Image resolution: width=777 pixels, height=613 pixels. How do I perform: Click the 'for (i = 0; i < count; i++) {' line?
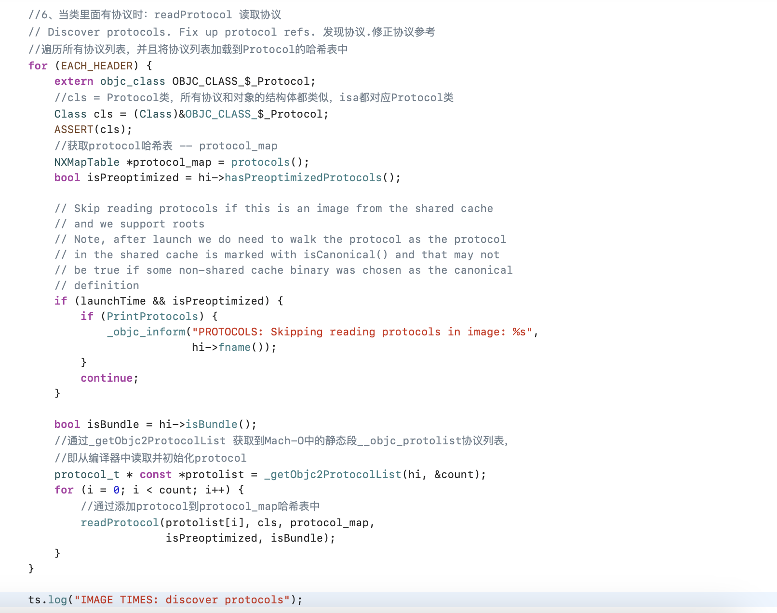click(149, 490)
